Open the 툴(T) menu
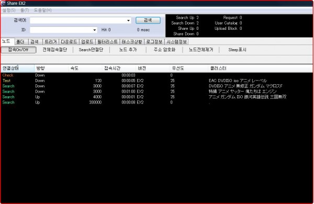 point(25,10)
